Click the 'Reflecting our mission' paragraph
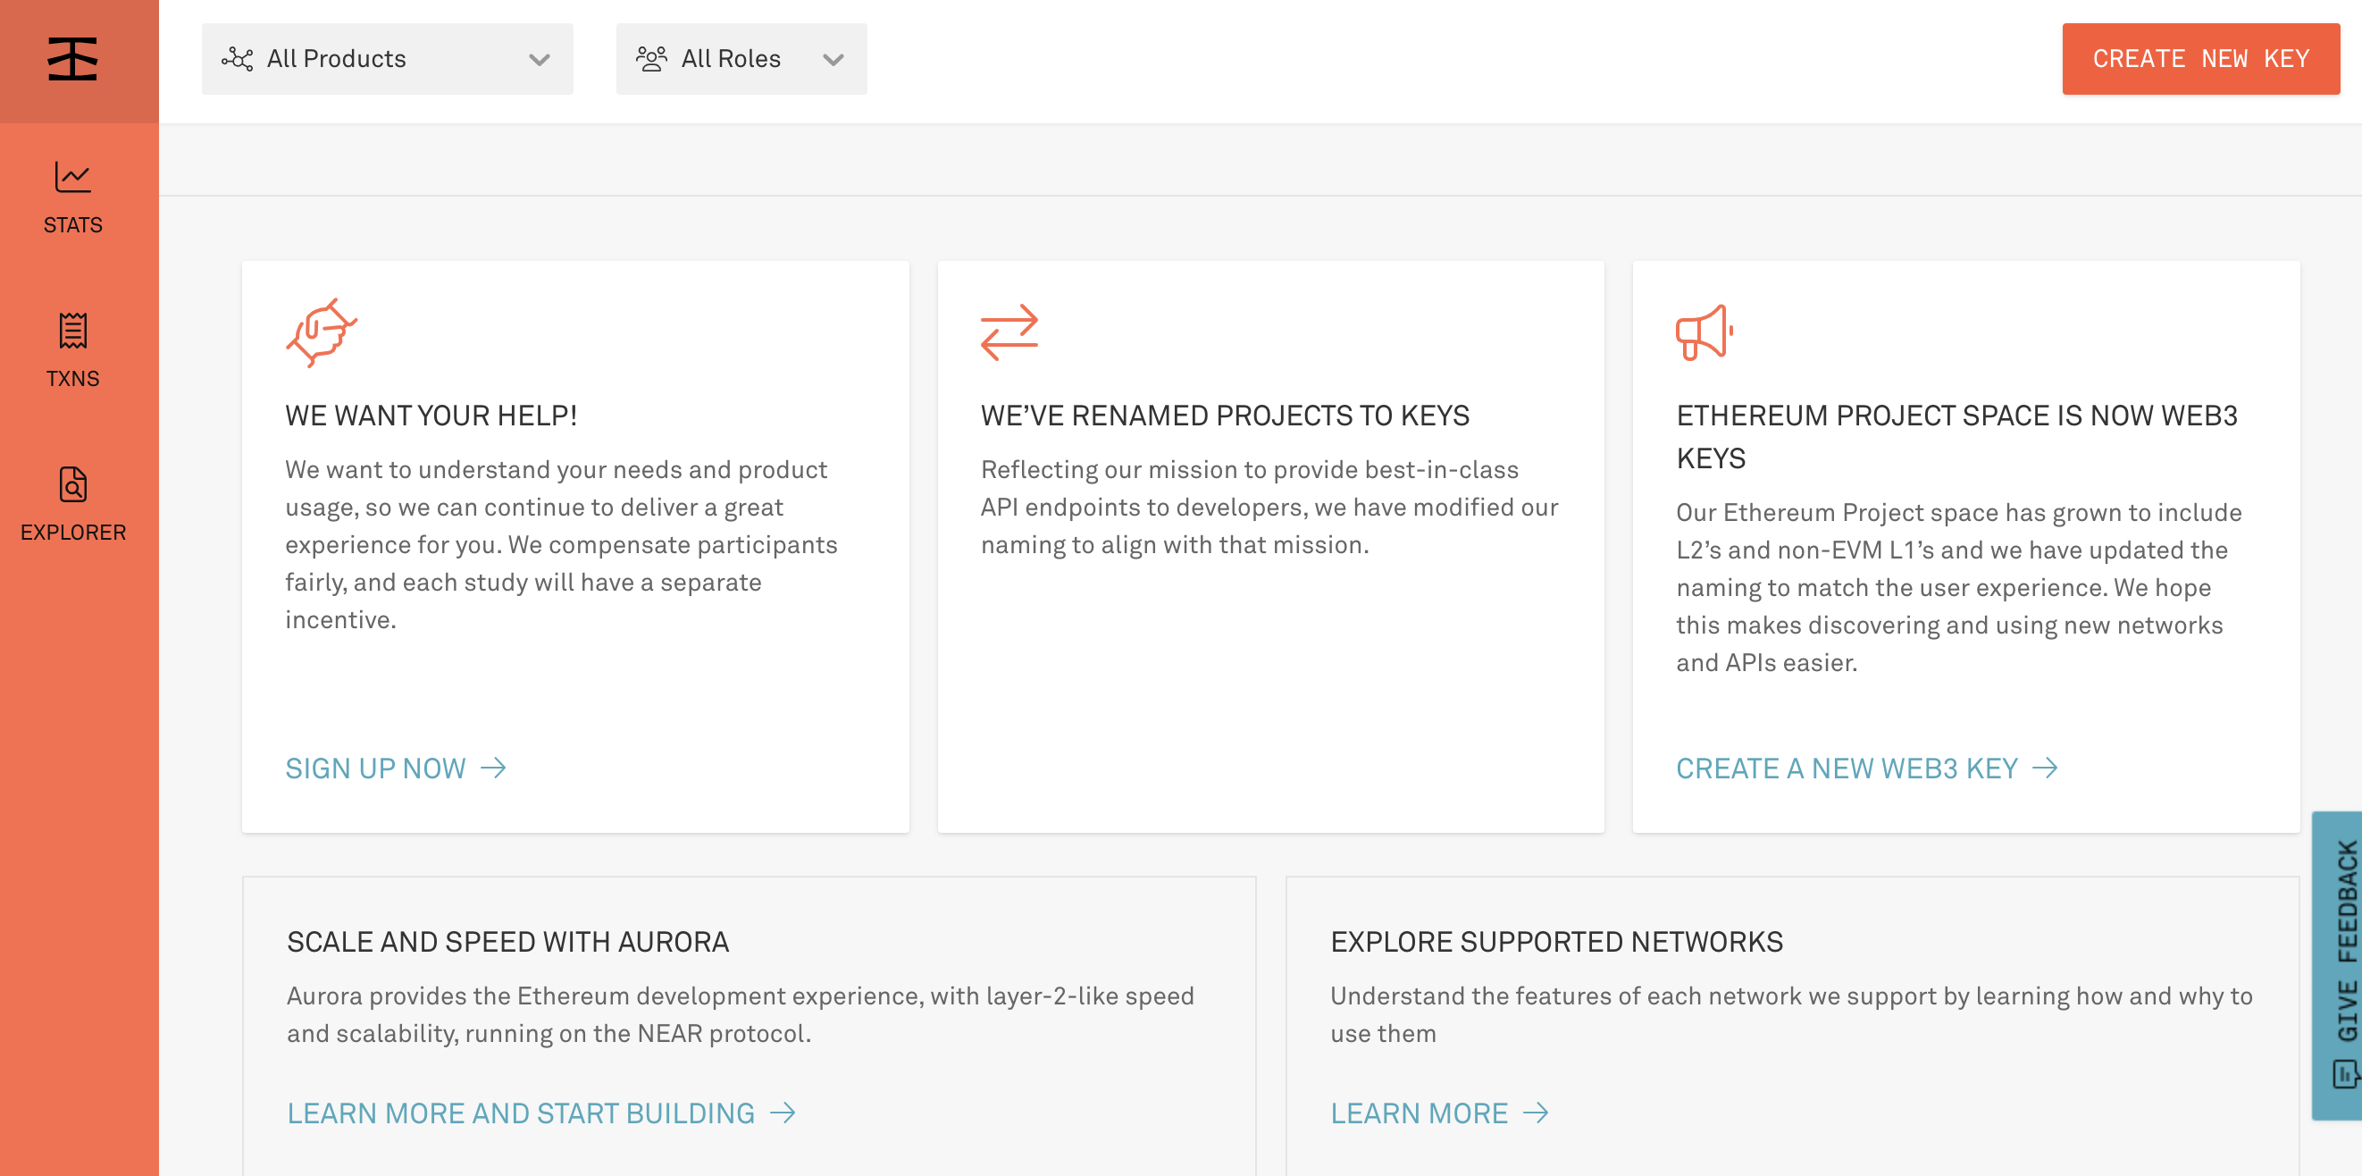The image size is (2362, 1176). point(1269,508)
